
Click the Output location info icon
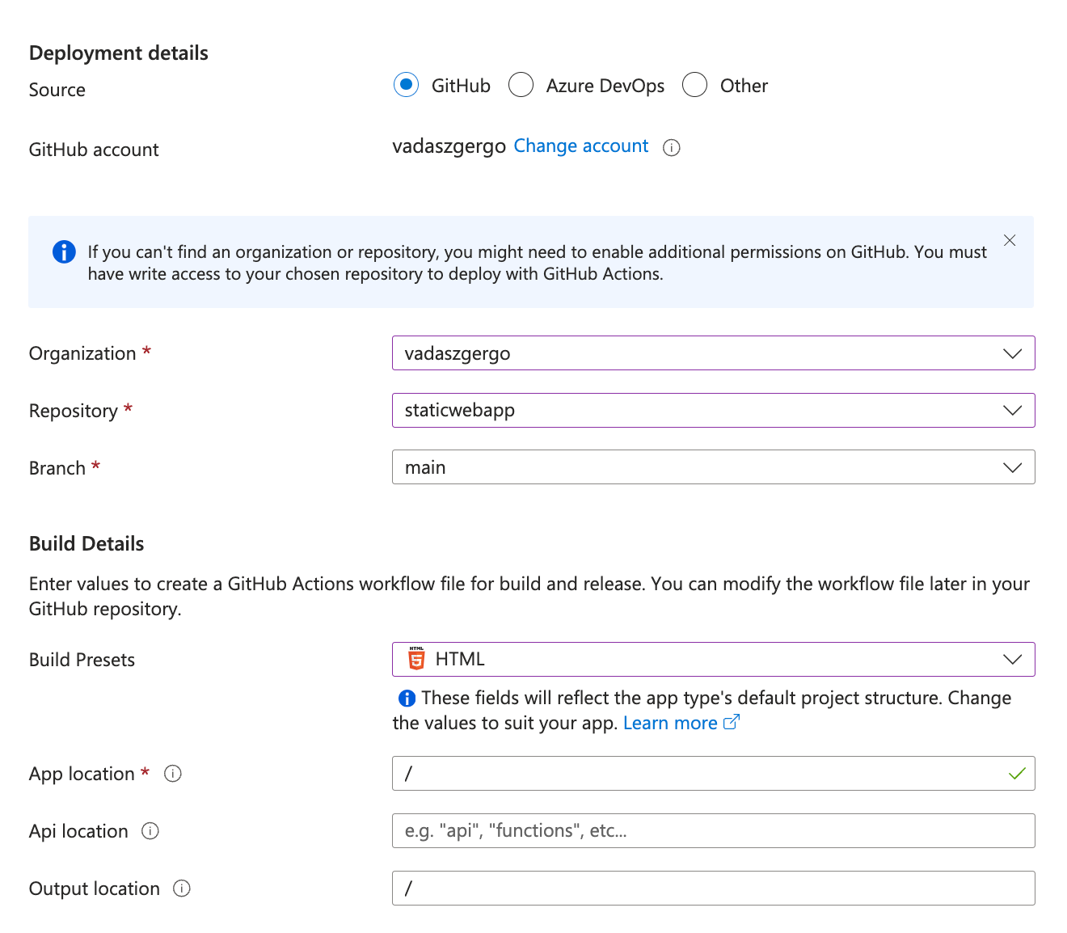(182, 889)
